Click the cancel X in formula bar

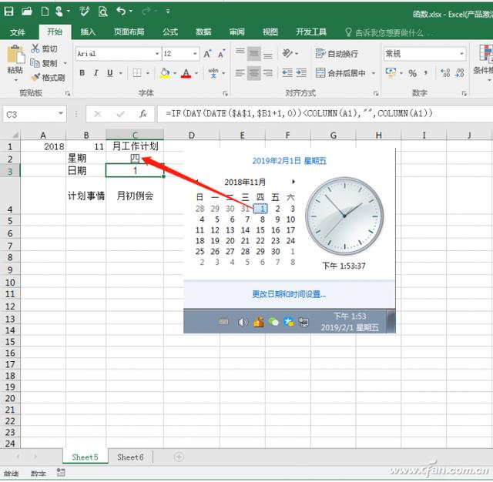point(98,114)
